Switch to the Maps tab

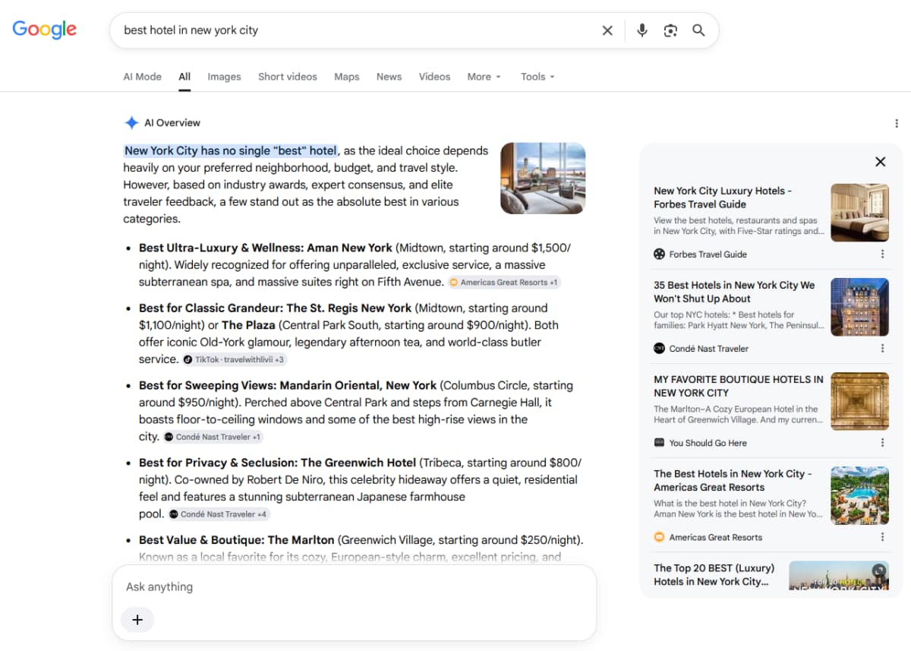347,77
